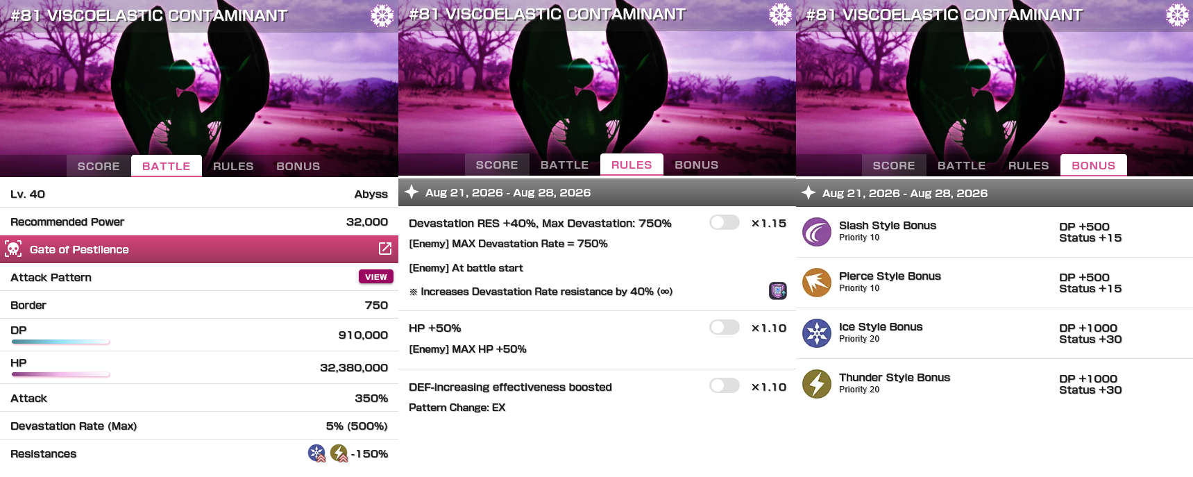
Task: Click the Pierce Style Bonus icon
Action: click(x=817, y=283)
